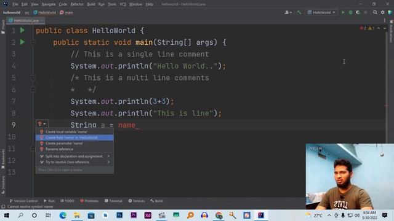Screen dimensions: 394x221
Task: Run main method from line 2 gutter arrow
Action: click(22, 42)
